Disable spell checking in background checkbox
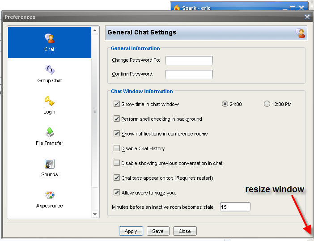314x241 pixels. click(x=117, y=119)
